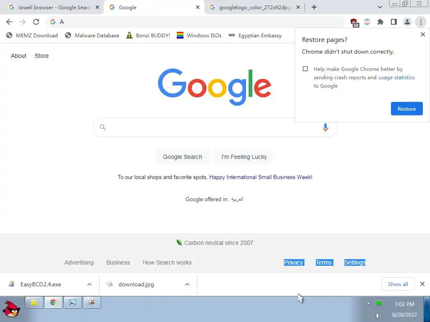Click the forward navigation arrow

23,22
